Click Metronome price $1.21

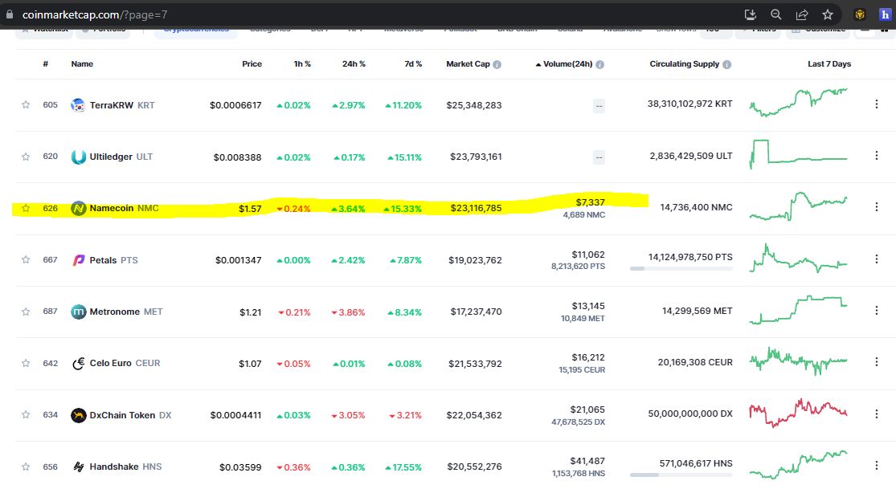250,312
